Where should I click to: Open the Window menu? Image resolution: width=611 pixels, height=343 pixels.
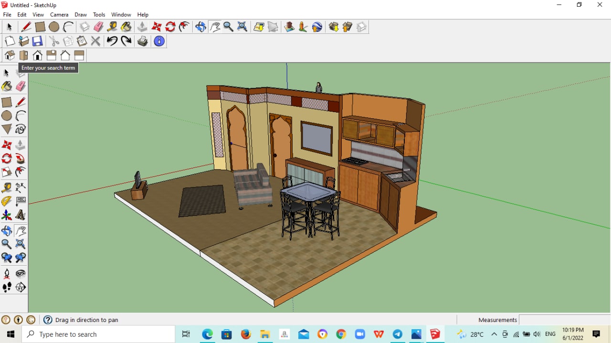[121, 15]
